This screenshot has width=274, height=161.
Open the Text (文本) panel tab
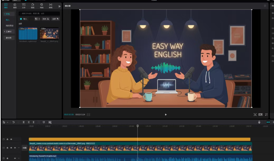(x=24, y=6)
